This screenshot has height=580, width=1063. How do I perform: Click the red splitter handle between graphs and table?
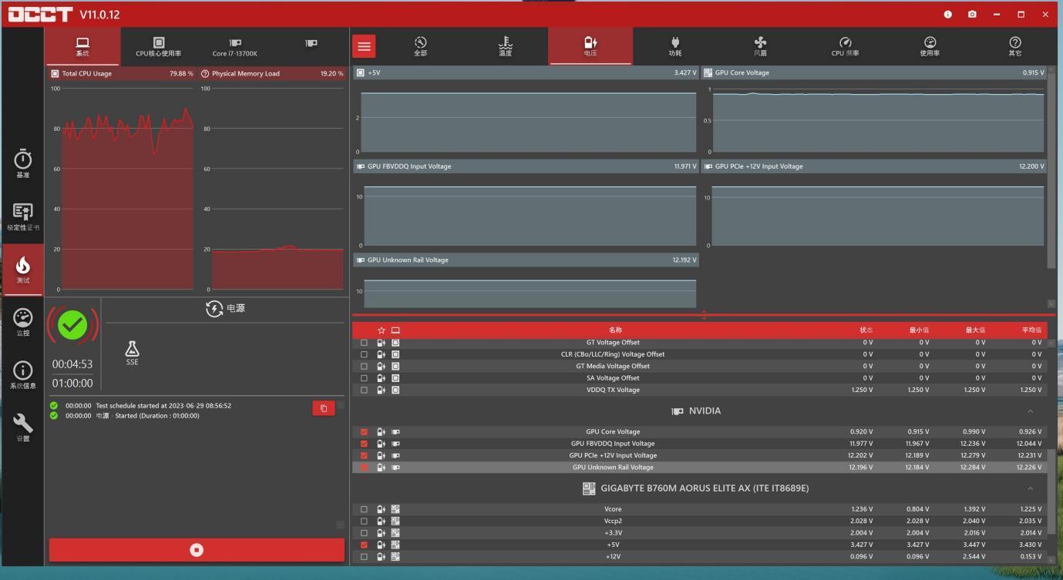click(704, 314)
